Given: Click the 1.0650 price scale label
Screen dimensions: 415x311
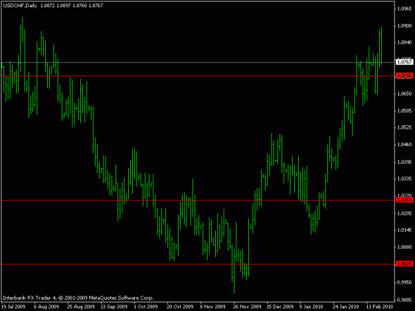Looking at the screenshot, I should point(404,93).
